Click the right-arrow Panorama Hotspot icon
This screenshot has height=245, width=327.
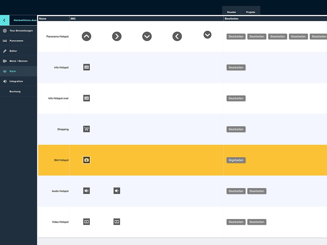click(117, 36)
